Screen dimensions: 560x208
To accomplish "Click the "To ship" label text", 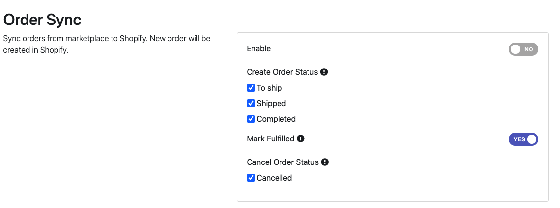I will [x=269, y=88].
